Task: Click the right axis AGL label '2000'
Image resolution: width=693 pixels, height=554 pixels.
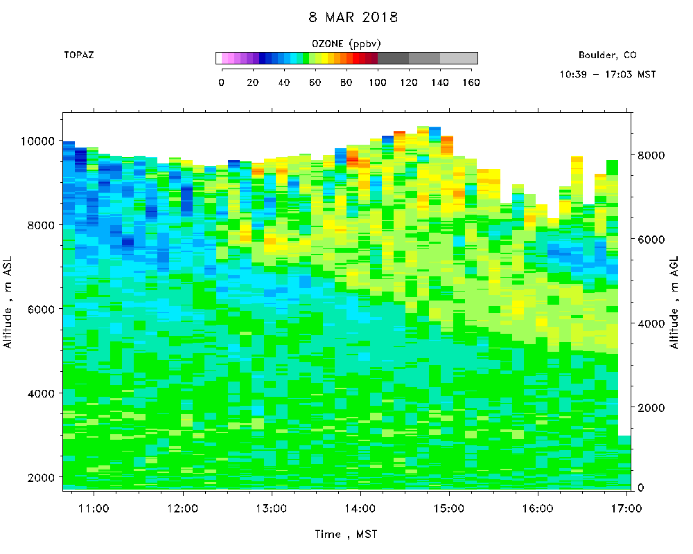Action: (x=651, y=408)
